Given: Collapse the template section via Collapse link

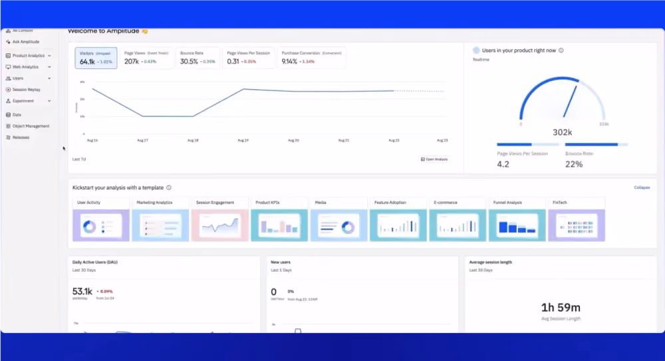Looking at the screenshot, I should (x=642, y=187).
